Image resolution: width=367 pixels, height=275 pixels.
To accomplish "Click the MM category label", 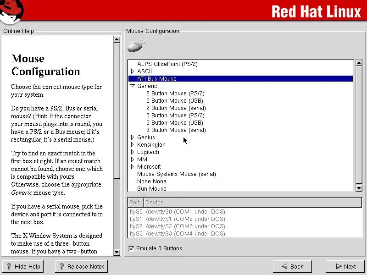I will tap(142, 159).
